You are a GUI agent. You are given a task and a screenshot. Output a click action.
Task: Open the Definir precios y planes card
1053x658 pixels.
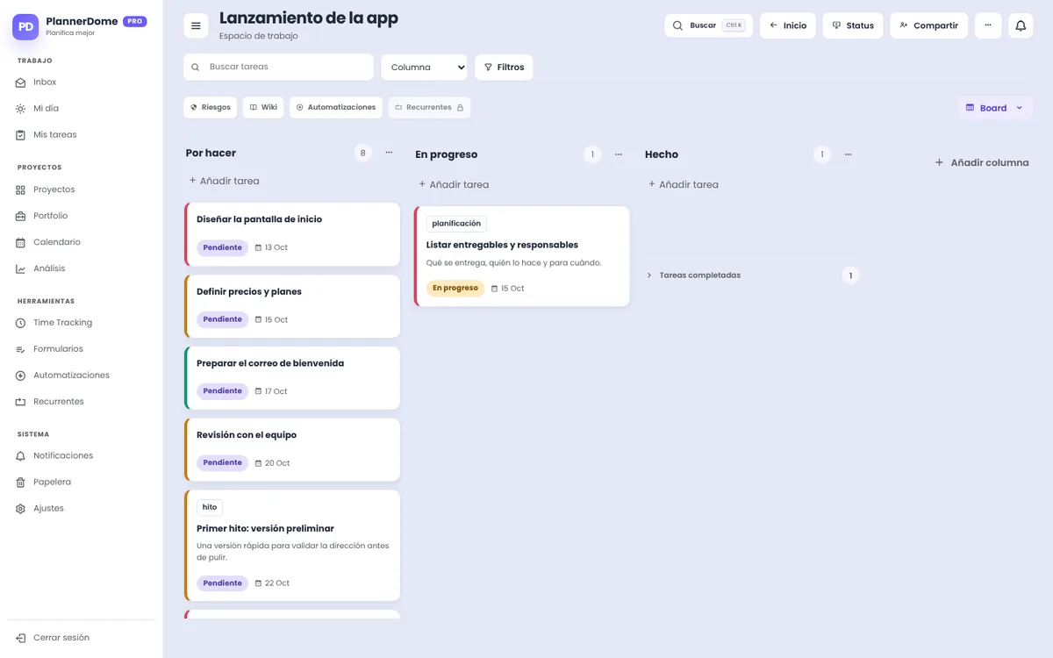pyautogui.click(x=292, y=306)
